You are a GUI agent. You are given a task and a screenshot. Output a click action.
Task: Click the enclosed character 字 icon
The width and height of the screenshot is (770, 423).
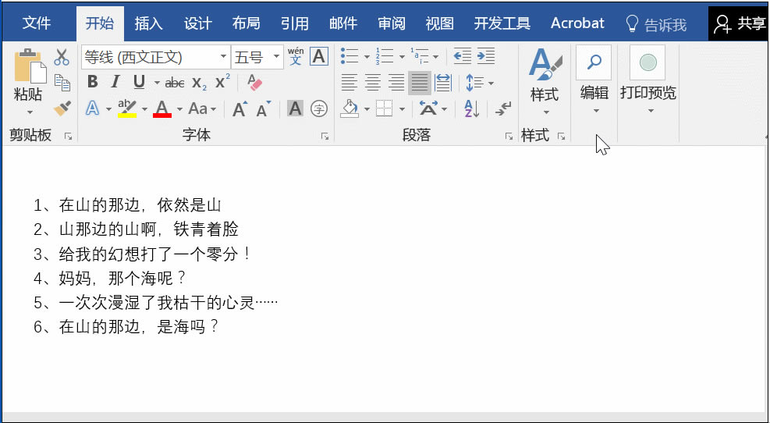319,108
